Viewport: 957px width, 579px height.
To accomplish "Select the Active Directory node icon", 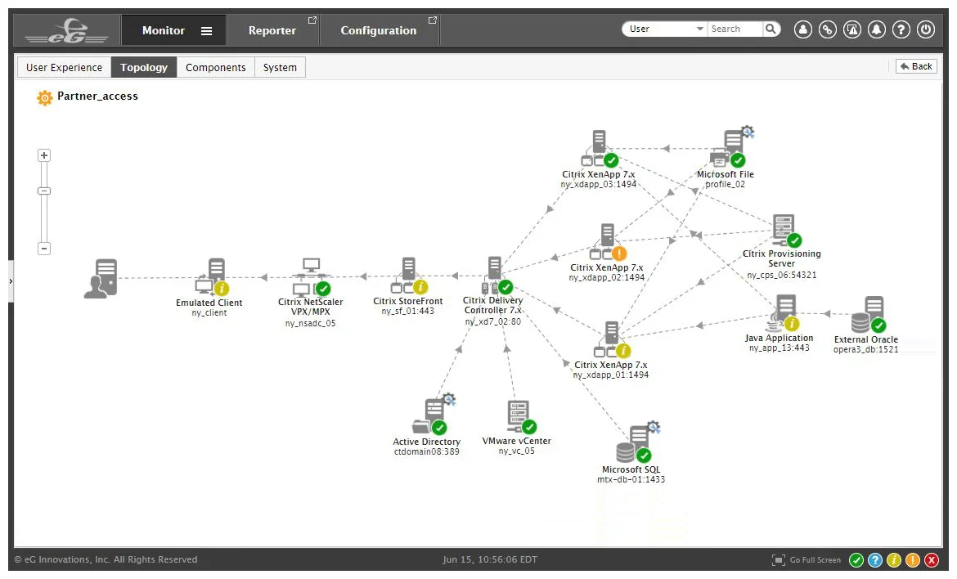I will click(x=434, y=415).
